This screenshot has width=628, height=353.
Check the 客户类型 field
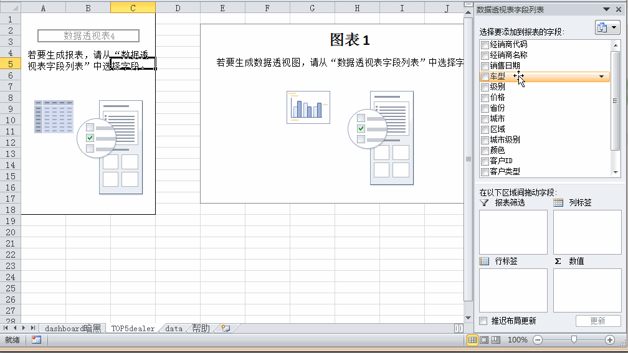coord(485,172)
